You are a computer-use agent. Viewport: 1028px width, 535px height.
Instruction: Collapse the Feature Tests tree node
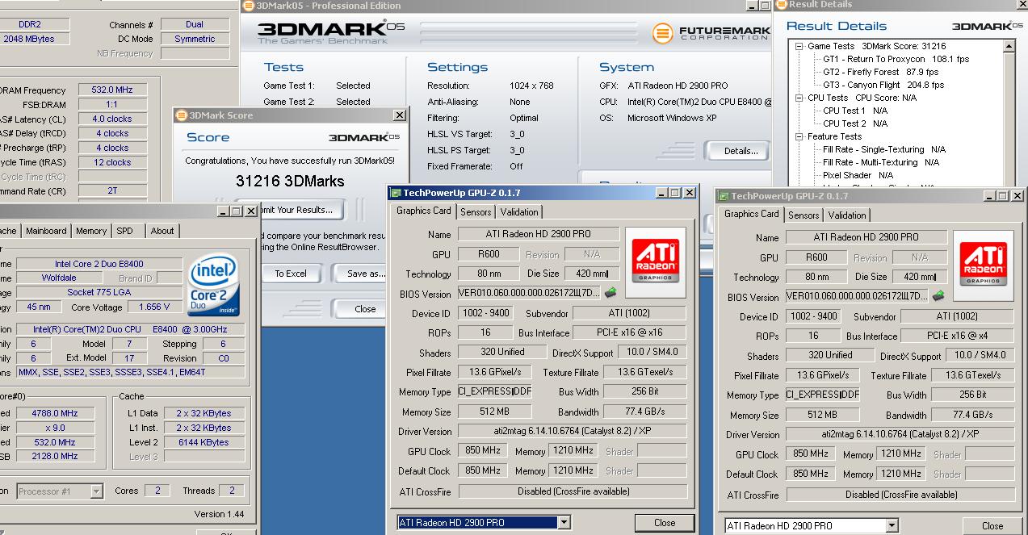(799, 136)
